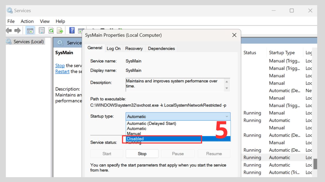Click the SysMain heading in Services panel

click(x=64, y=53)
